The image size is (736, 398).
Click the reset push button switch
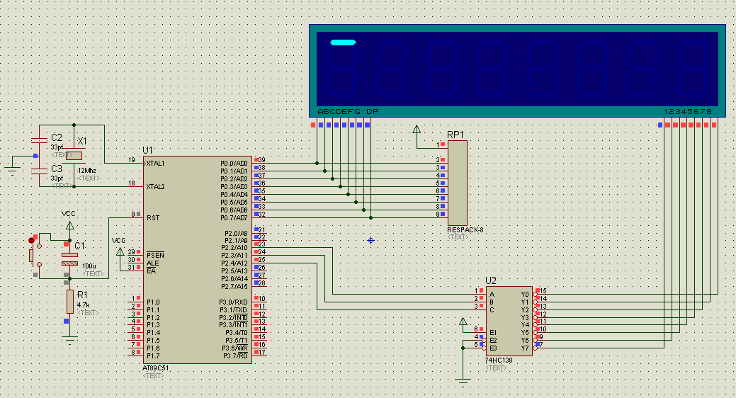pos(35,256)
